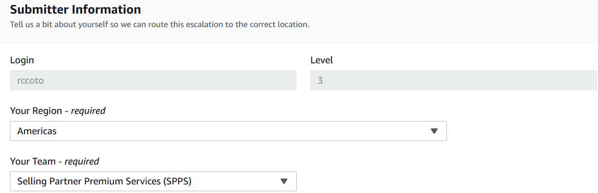Click the Login field containing rccoto
This screenshot has height=193, width=598.
[153, 80]
